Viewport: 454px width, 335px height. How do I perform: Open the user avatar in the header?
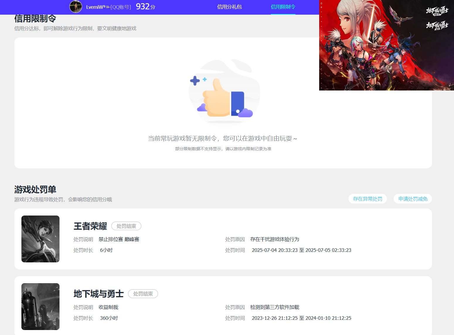[x=76, y=6]
